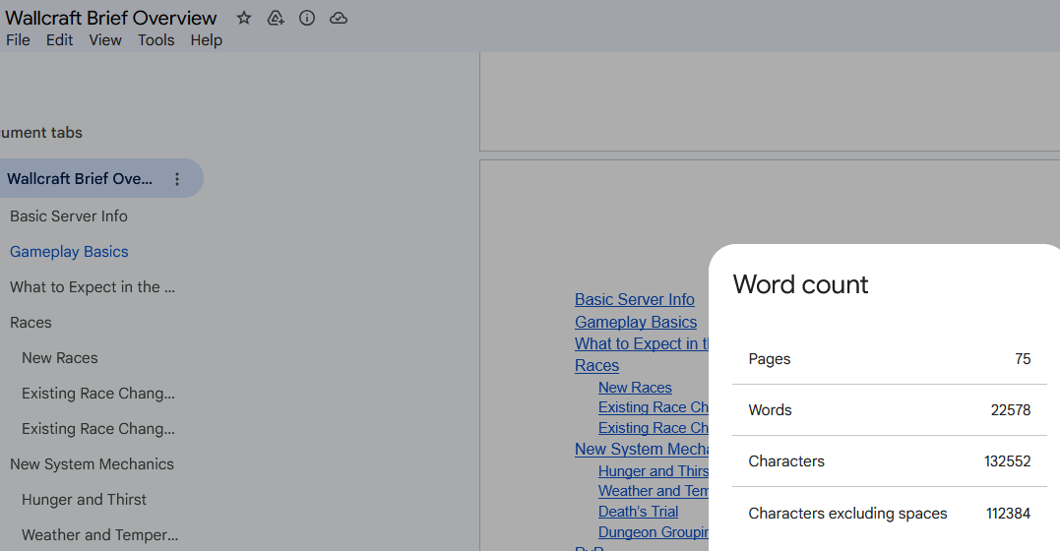Open the document info icon
The image size is (1060, 551).
(x=307, y=19)
